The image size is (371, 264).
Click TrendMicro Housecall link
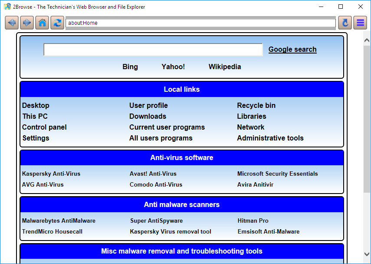(x=53, y=231)
